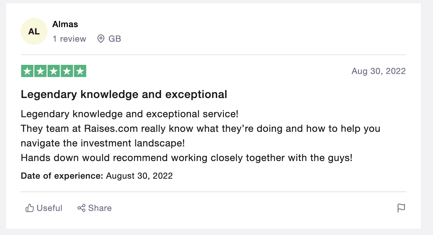This screenshot has width=433, height=235.
Task: Click the share network icon
Action: [x=81, y=208]
